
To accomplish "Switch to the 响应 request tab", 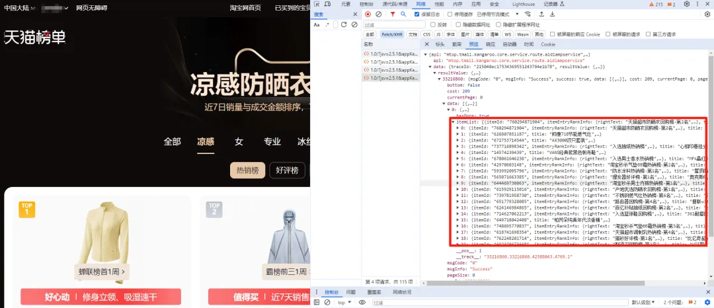I will click(x=491, y=44).
